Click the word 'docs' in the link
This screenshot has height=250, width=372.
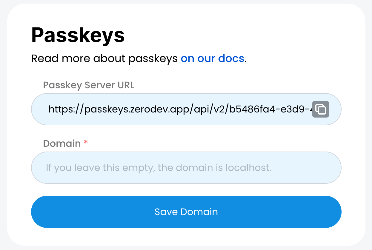click(x=231, y=58)
